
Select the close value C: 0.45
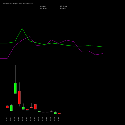click(x=43, y=6)
